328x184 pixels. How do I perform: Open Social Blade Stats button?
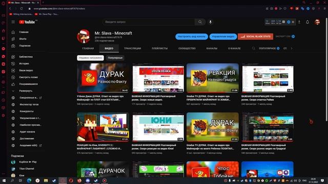pos(255,36)
